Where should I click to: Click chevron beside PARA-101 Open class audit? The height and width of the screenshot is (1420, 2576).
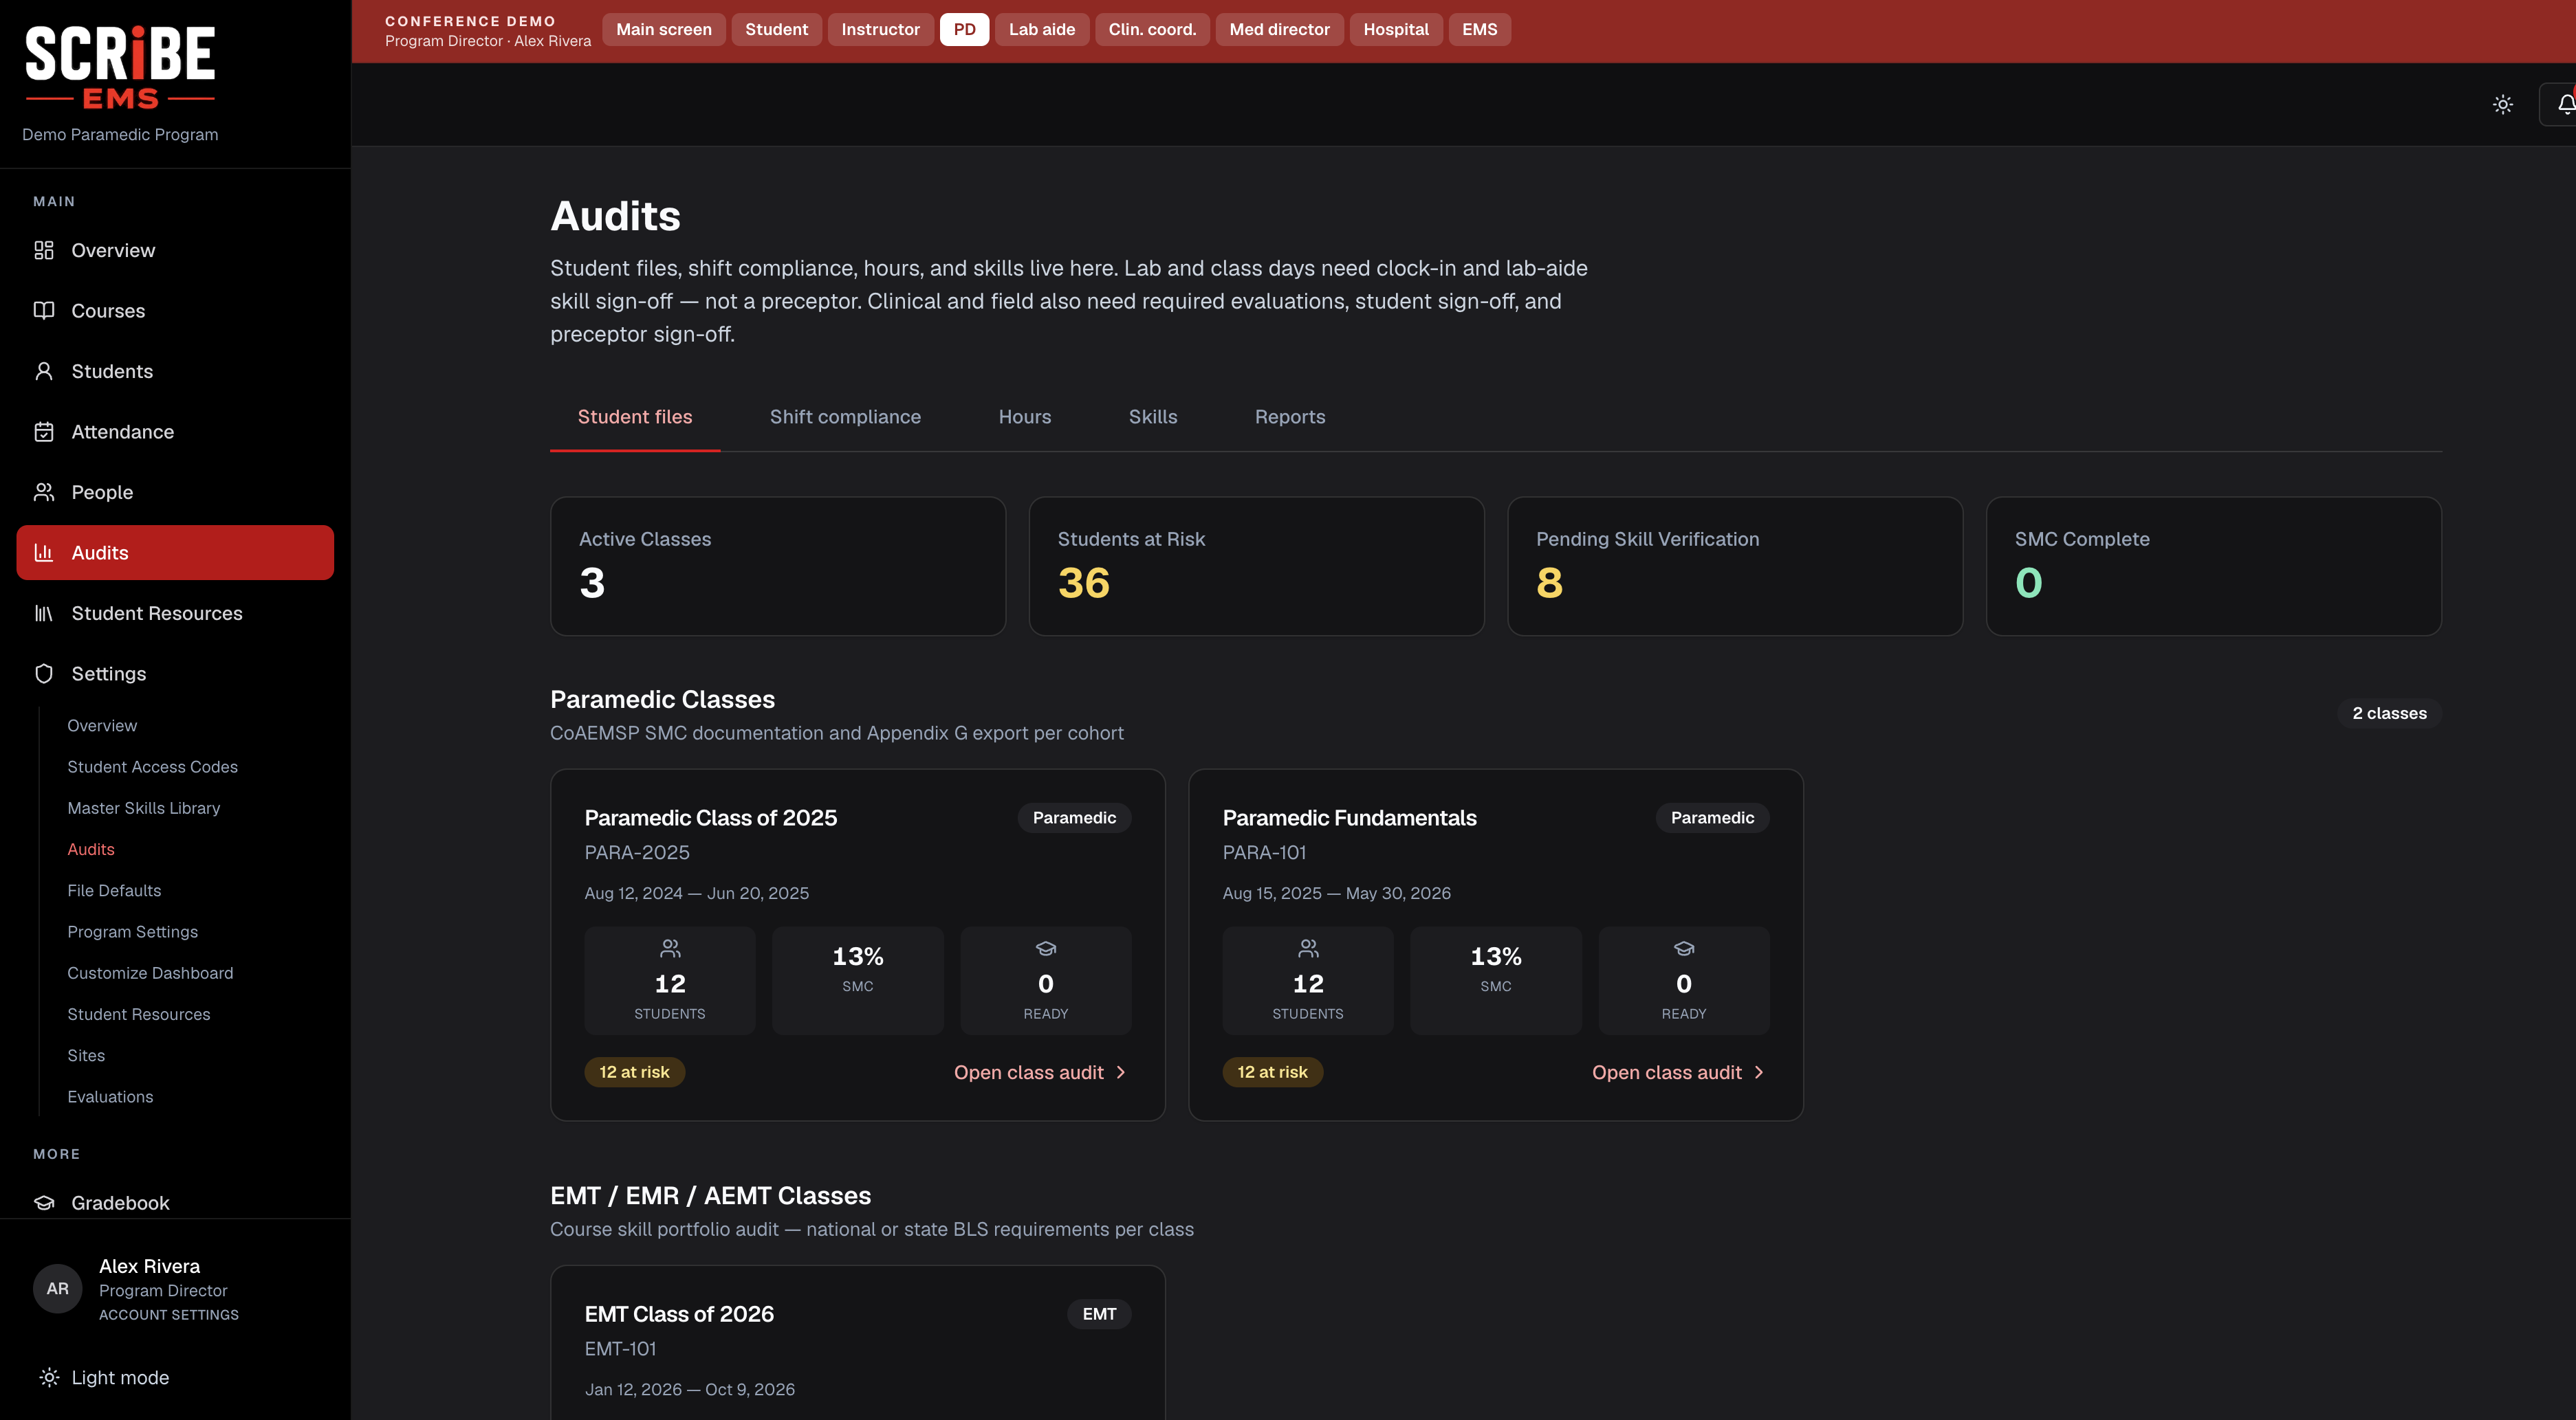[1759, 1072]
